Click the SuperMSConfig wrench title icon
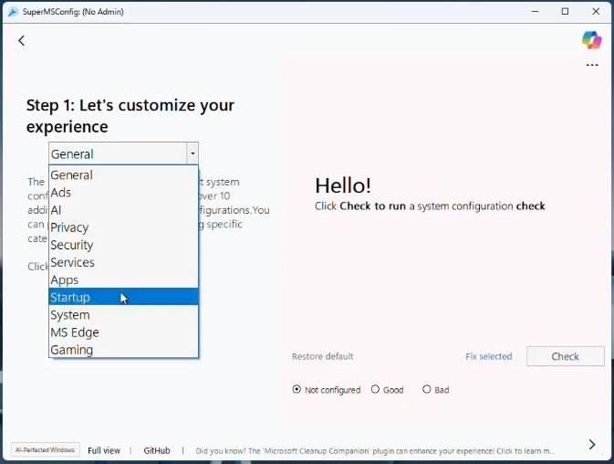This screenshot has width=614, height=464. (13, 12)
